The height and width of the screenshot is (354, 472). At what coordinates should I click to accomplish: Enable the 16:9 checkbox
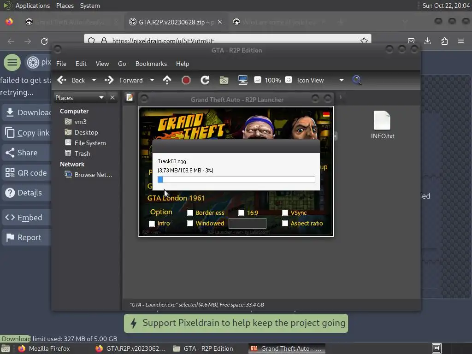tap(241, 213)
